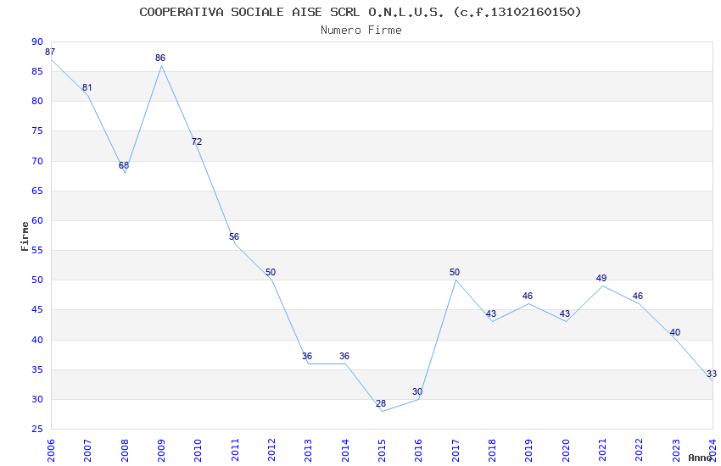Click the data value 46 above 2019
Viewport: 721px width, 466px height.
[528, 296]
